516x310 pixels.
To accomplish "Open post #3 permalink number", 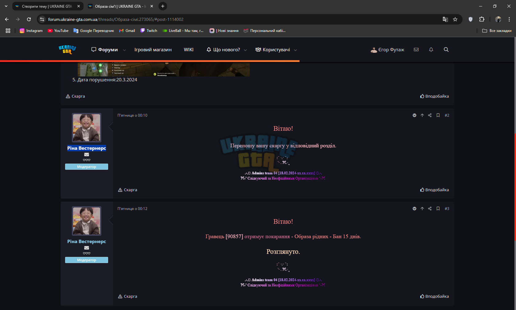I will (447, 209).
